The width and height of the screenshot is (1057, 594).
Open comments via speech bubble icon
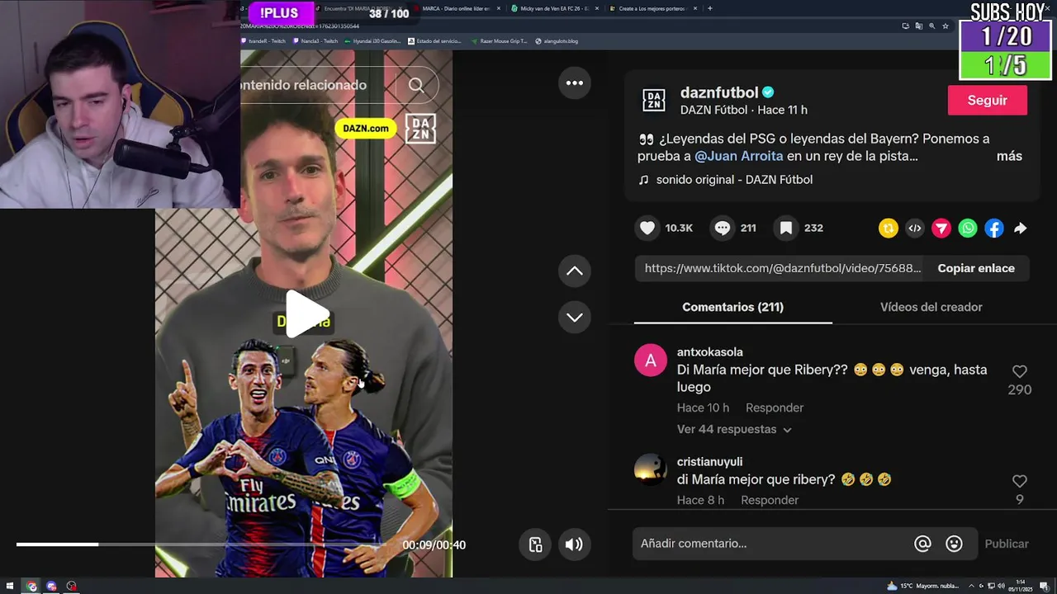723,228
